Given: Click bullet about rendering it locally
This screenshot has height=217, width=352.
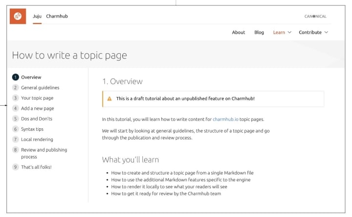Looking at the screenshot, I should [169, 187].
